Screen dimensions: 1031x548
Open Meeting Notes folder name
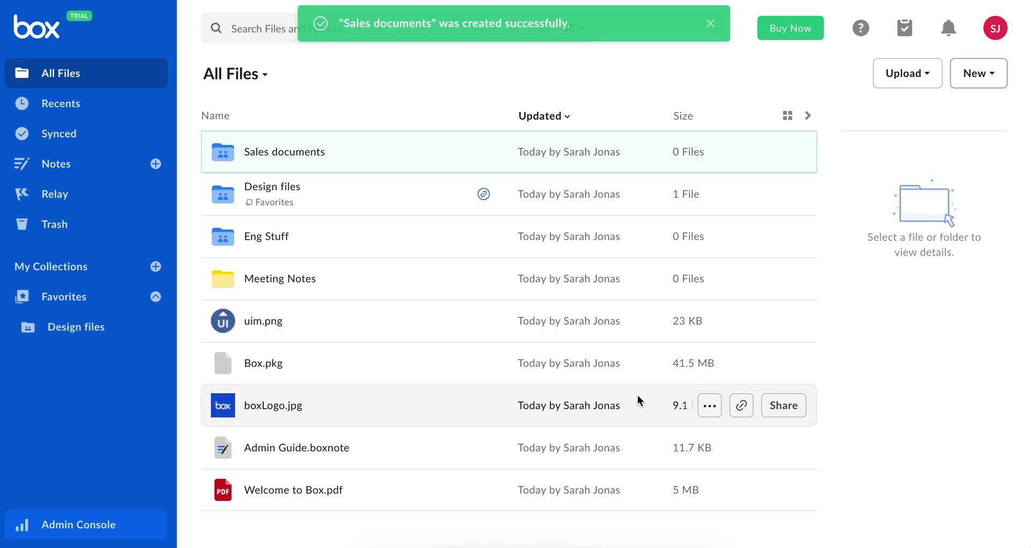pos(280,279)
